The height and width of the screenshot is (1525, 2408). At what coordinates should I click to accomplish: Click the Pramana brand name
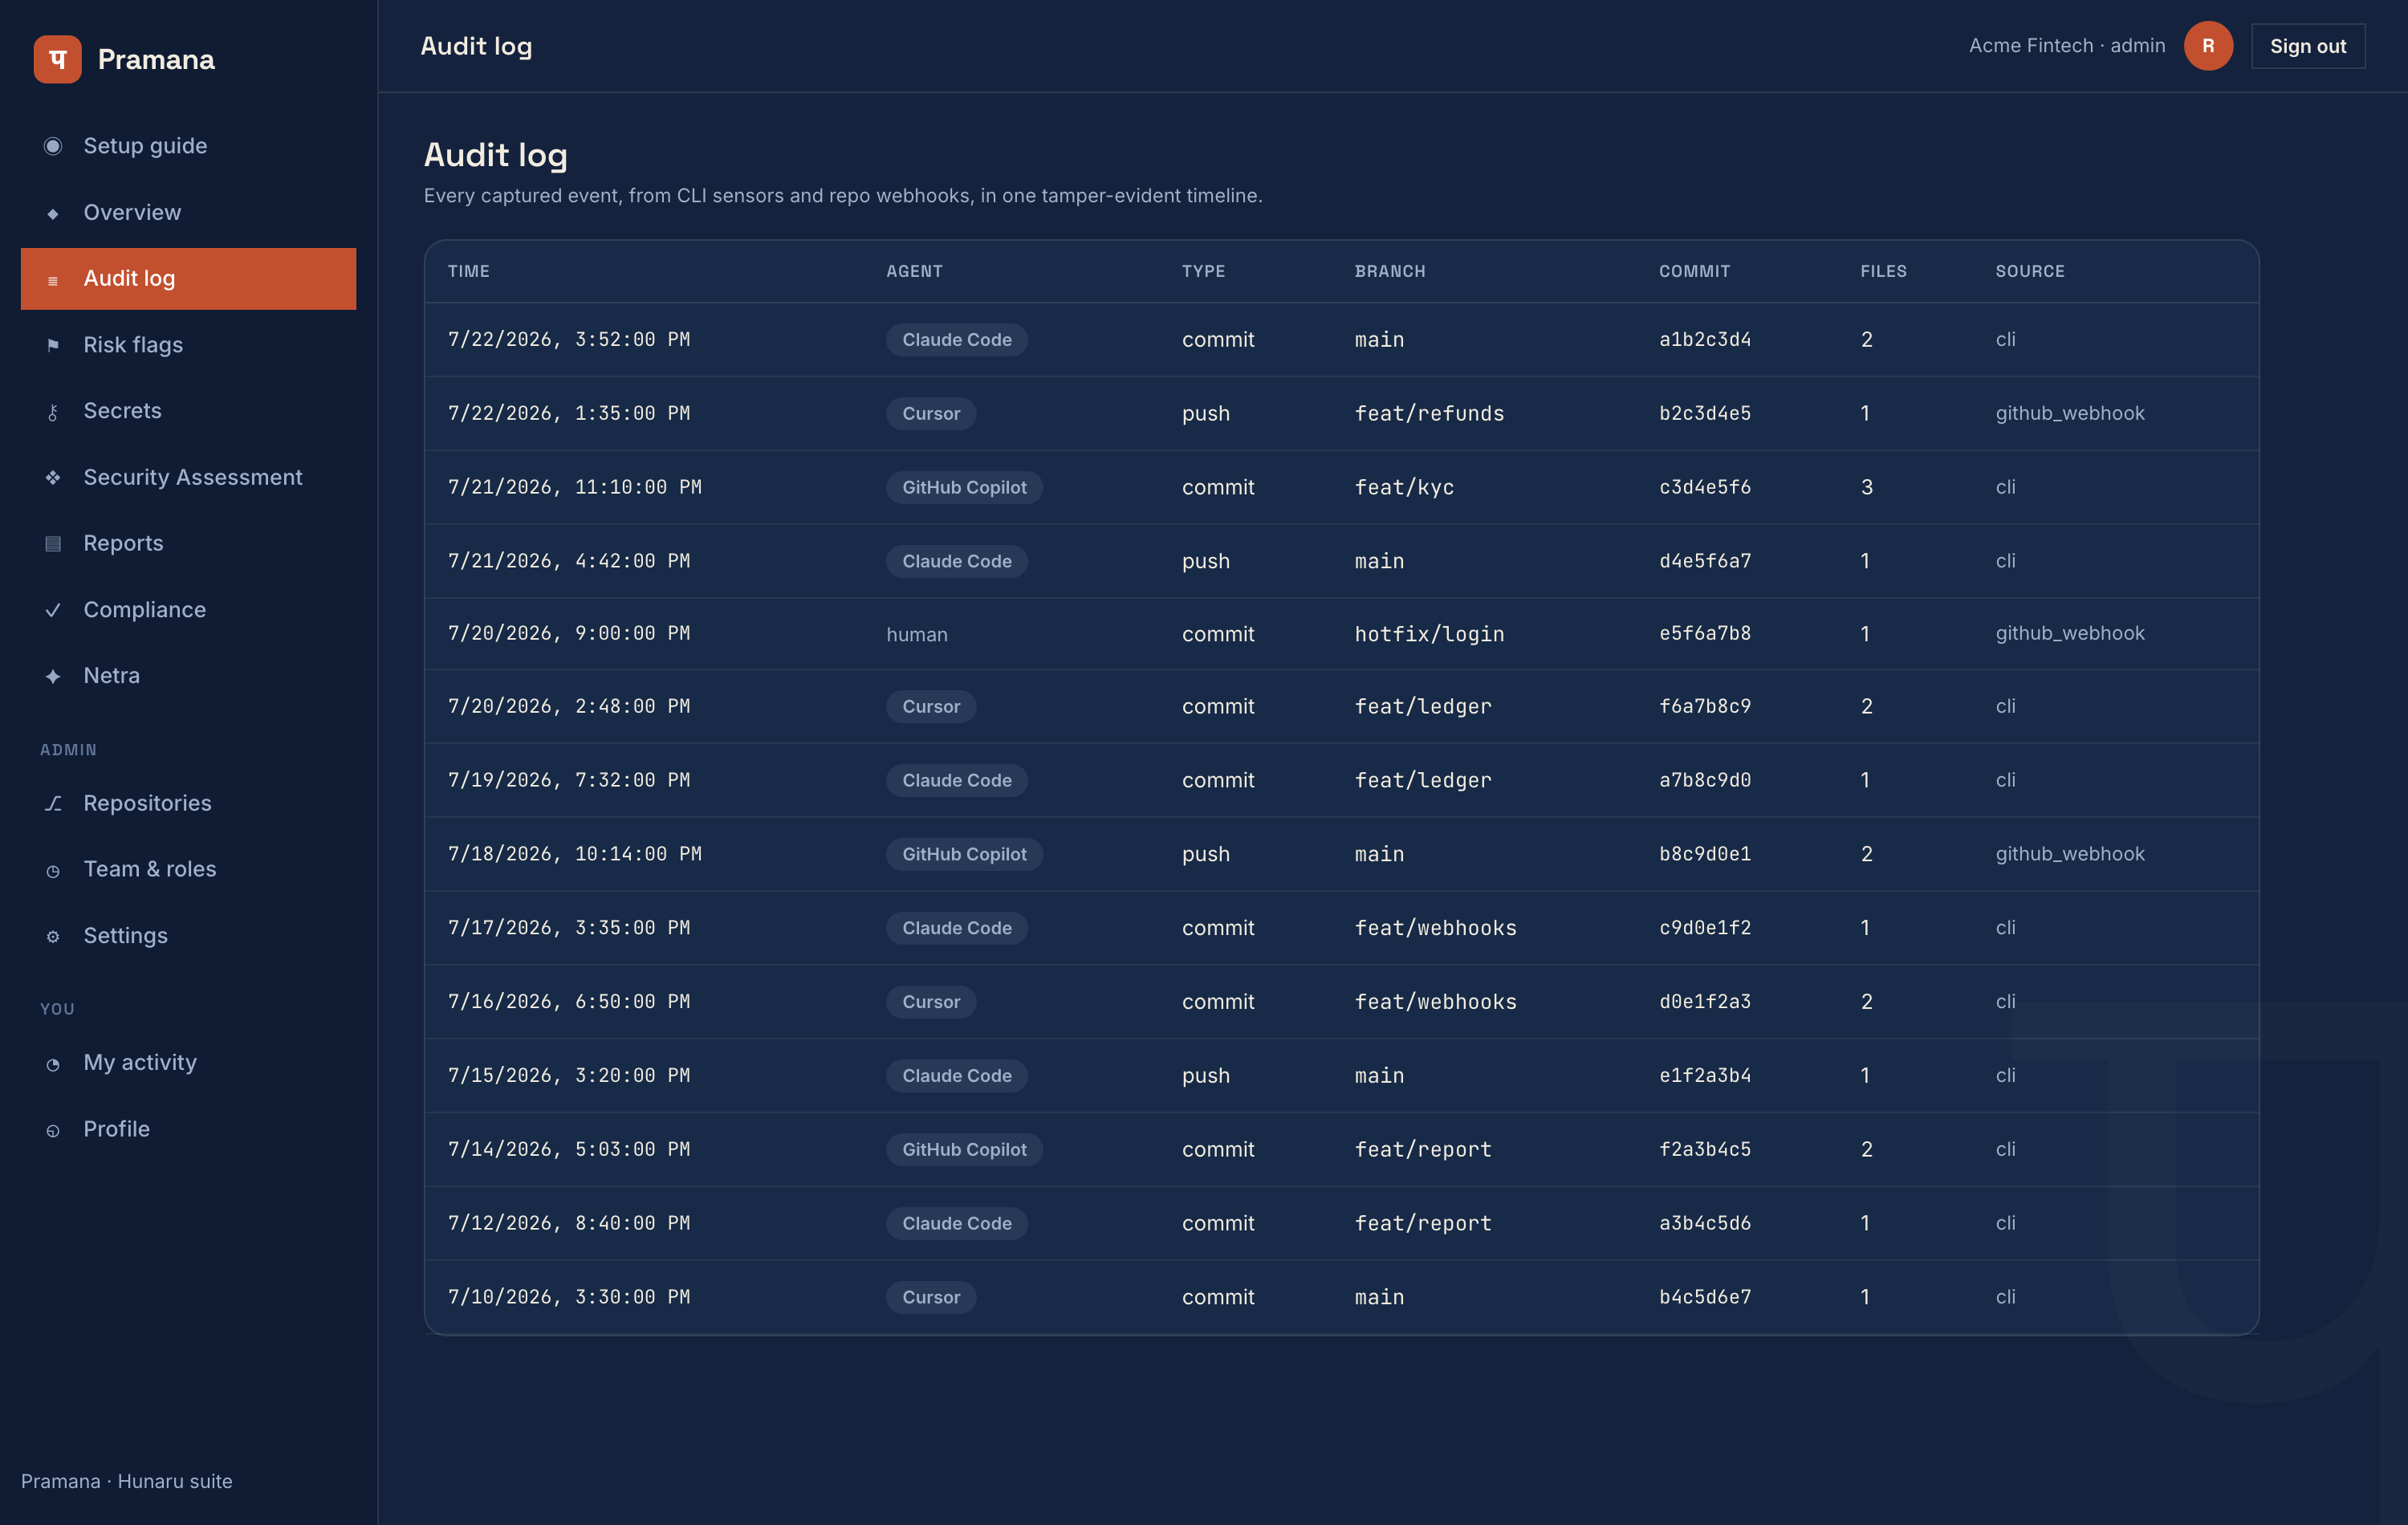pos(156,59)
